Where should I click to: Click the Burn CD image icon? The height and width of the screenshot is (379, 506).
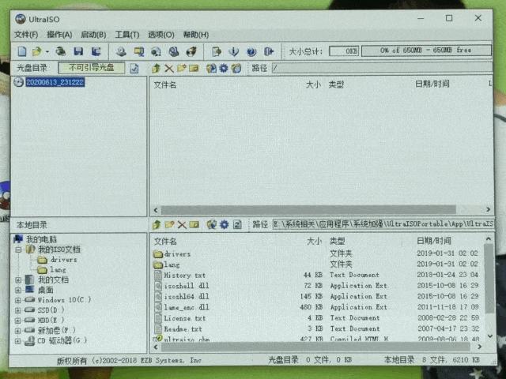(x=191, y=51)
